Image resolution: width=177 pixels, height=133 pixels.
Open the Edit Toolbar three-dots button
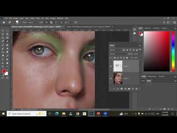pos(7,66)
